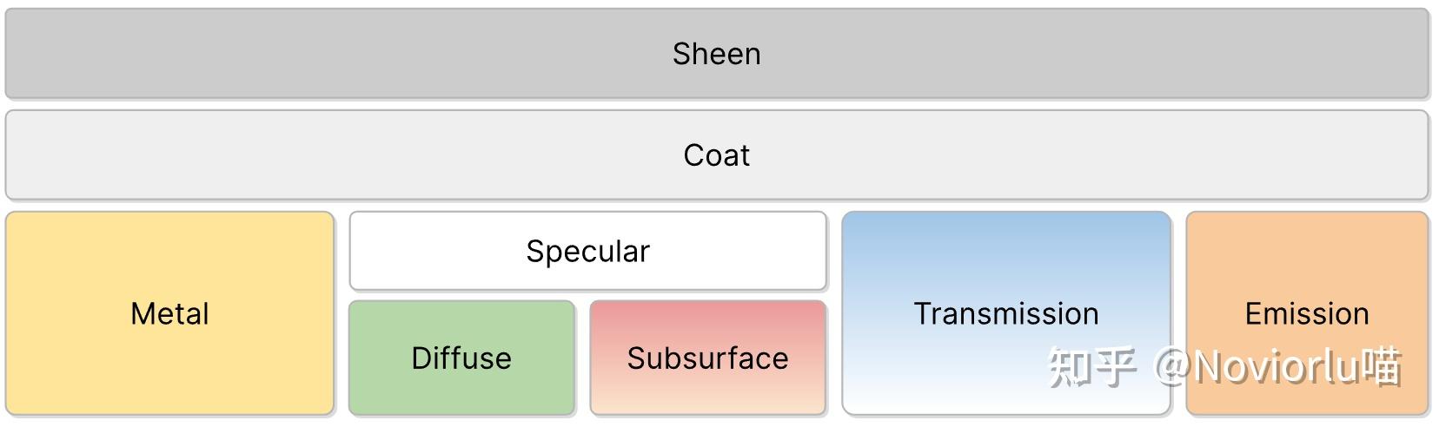Image resolution: width=1439 pixels, height=427 pixels.
Task: Click the @ symbol in the watermark
Action: coord(1171,366)
